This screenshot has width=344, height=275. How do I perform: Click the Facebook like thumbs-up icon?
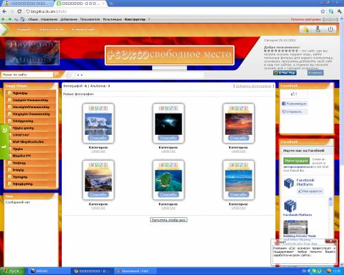tap(292, 93)
